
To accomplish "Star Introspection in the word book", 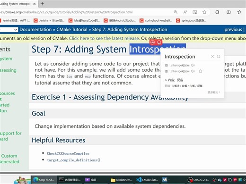I will coord(201,71).
